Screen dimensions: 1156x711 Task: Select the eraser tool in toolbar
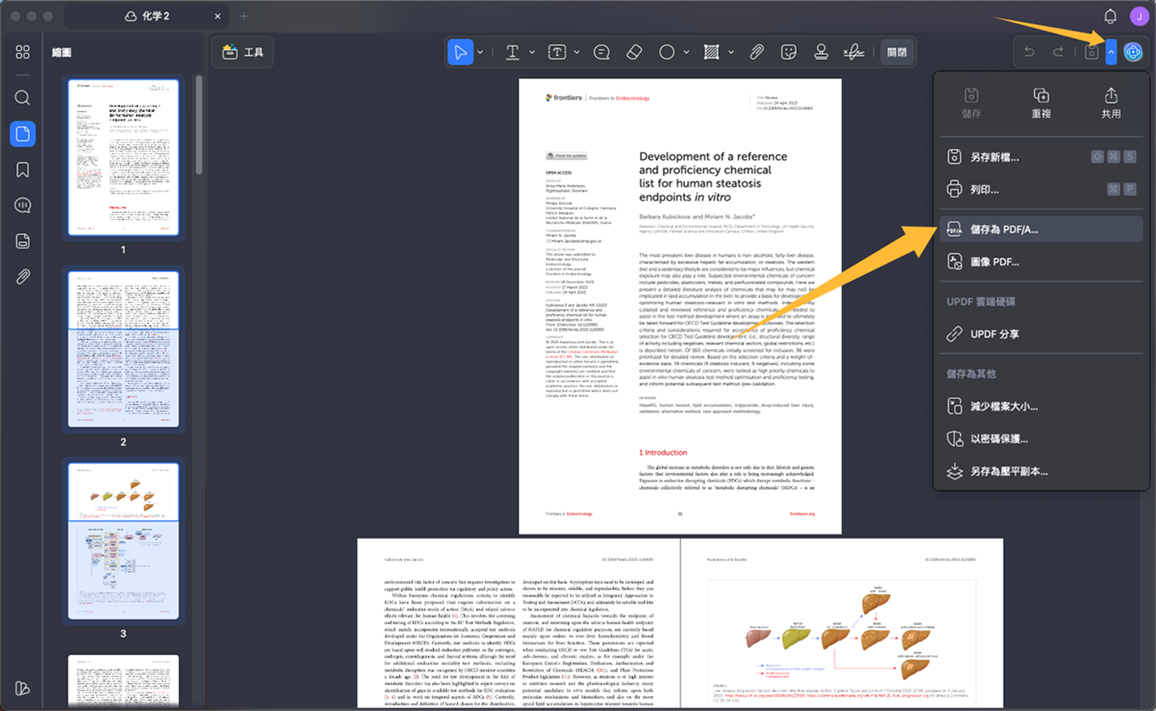pos(634,52)
